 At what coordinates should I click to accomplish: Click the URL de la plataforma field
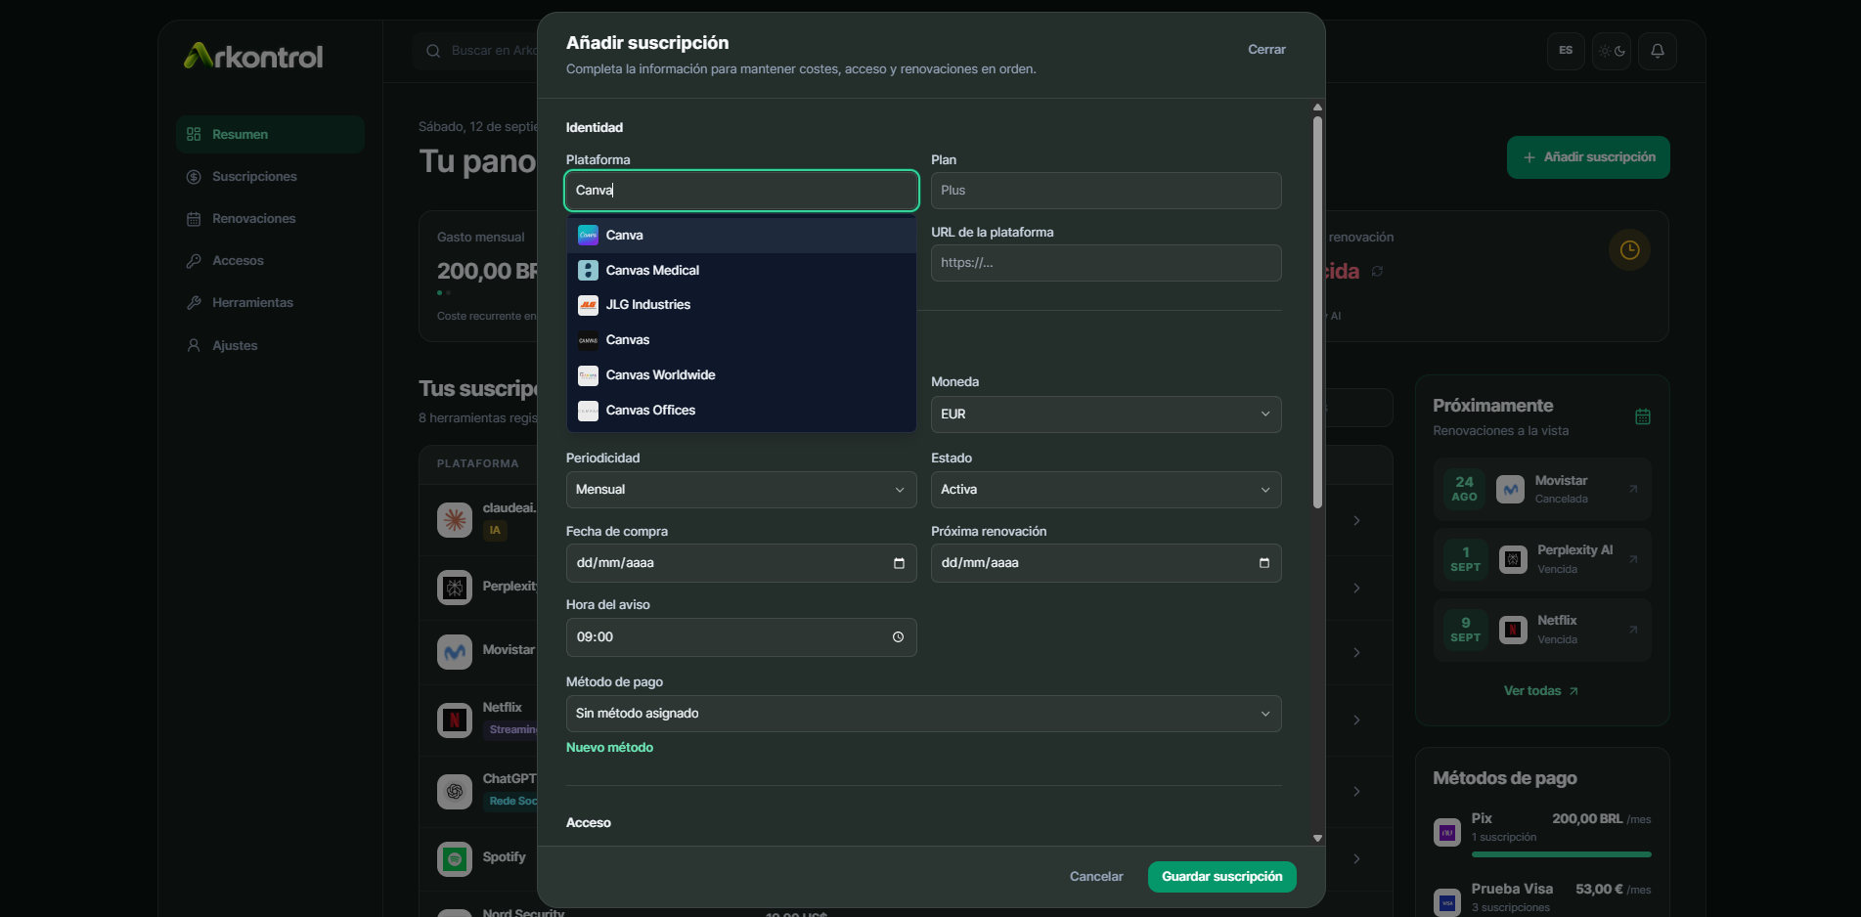(x=1106, y=263)
